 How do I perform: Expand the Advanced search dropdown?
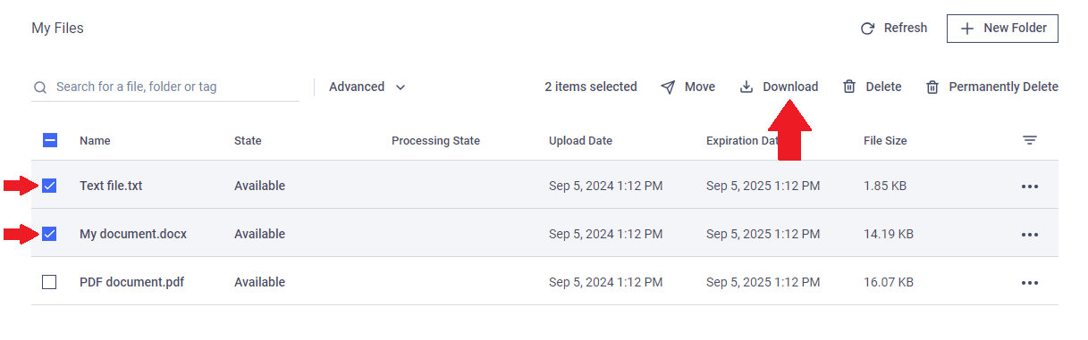pos(367,87)
